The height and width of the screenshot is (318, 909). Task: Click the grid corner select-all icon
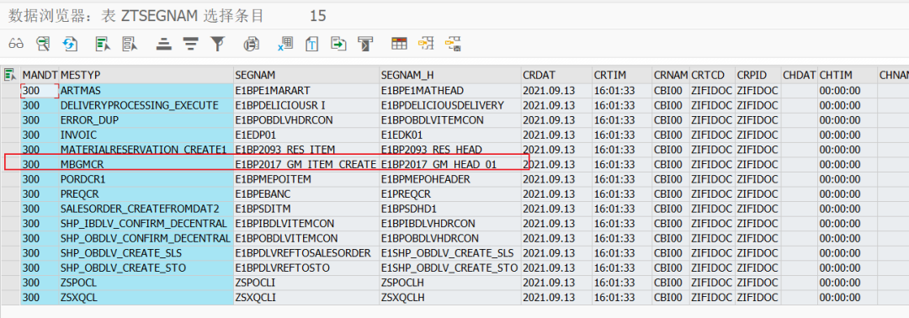pos(10,75)
